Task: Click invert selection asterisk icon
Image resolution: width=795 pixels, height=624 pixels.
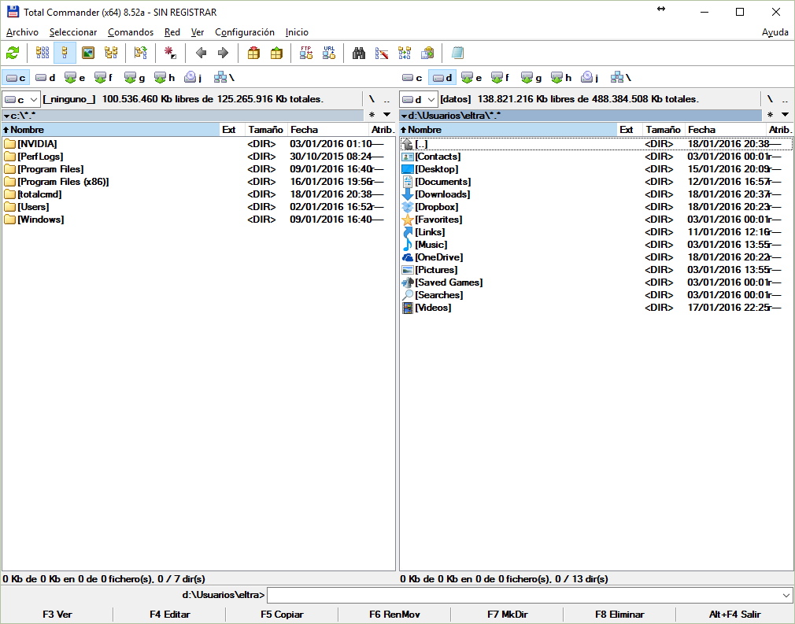Action: 170,53
